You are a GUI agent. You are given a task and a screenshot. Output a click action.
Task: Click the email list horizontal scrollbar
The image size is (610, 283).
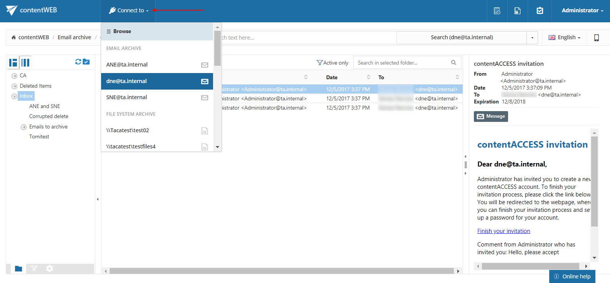click(x=282, y=271)
